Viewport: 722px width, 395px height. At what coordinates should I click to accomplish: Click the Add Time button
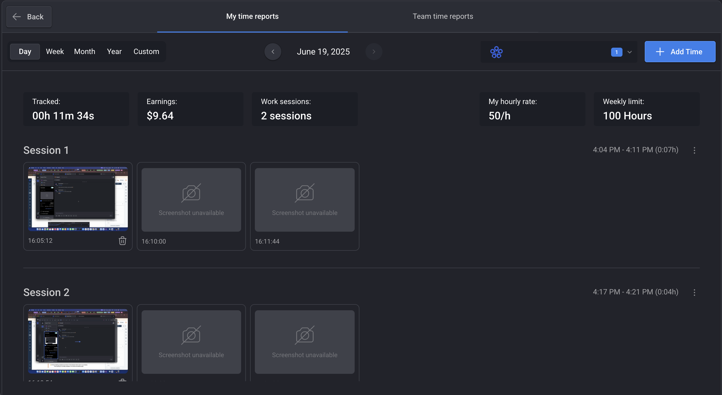tap(680, 52)
